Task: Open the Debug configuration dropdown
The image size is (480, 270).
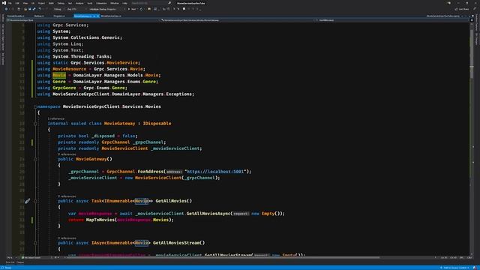Action: pyautogui.click(x=58, y=9)
